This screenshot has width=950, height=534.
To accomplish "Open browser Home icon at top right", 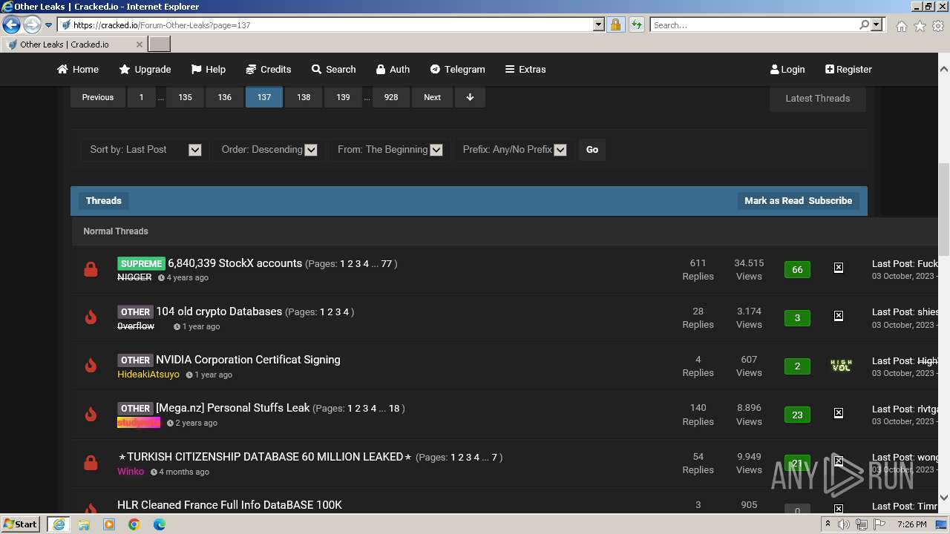I will point(901,25).
